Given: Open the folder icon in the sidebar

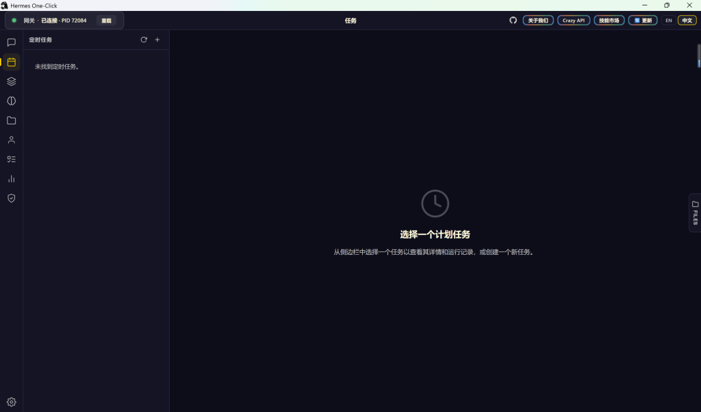Looking at the screenshot, I should (11, 120).
